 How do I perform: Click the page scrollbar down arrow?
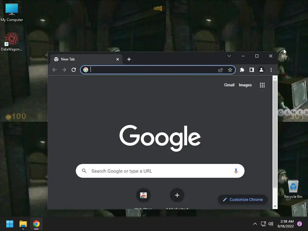tap(275, 206)
